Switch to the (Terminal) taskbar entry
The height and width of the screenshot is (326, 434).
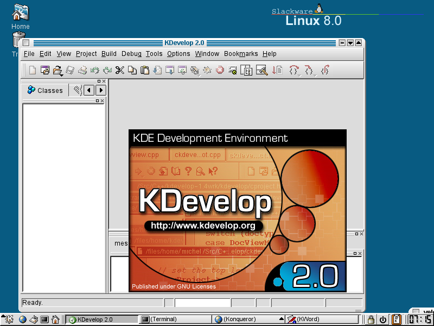coord(175,319)
